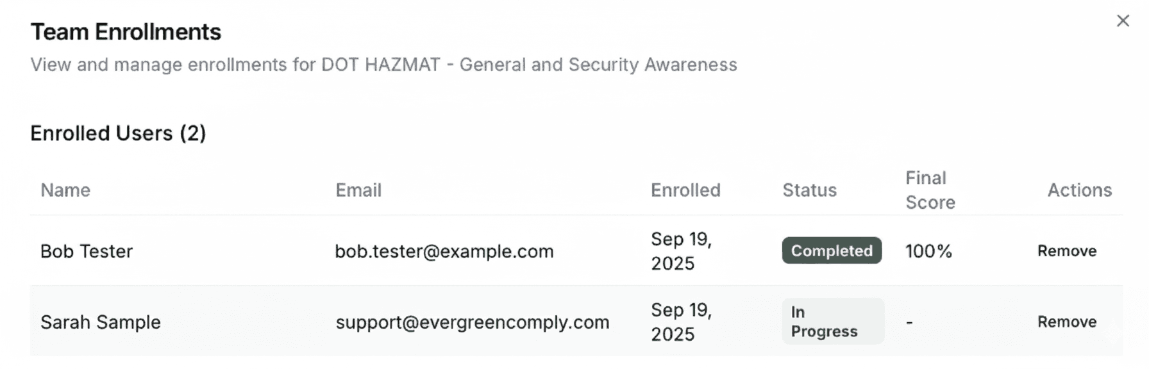1149x369 pixels.
Task: Click bob.tester@example.com email address
Action: 444,251
